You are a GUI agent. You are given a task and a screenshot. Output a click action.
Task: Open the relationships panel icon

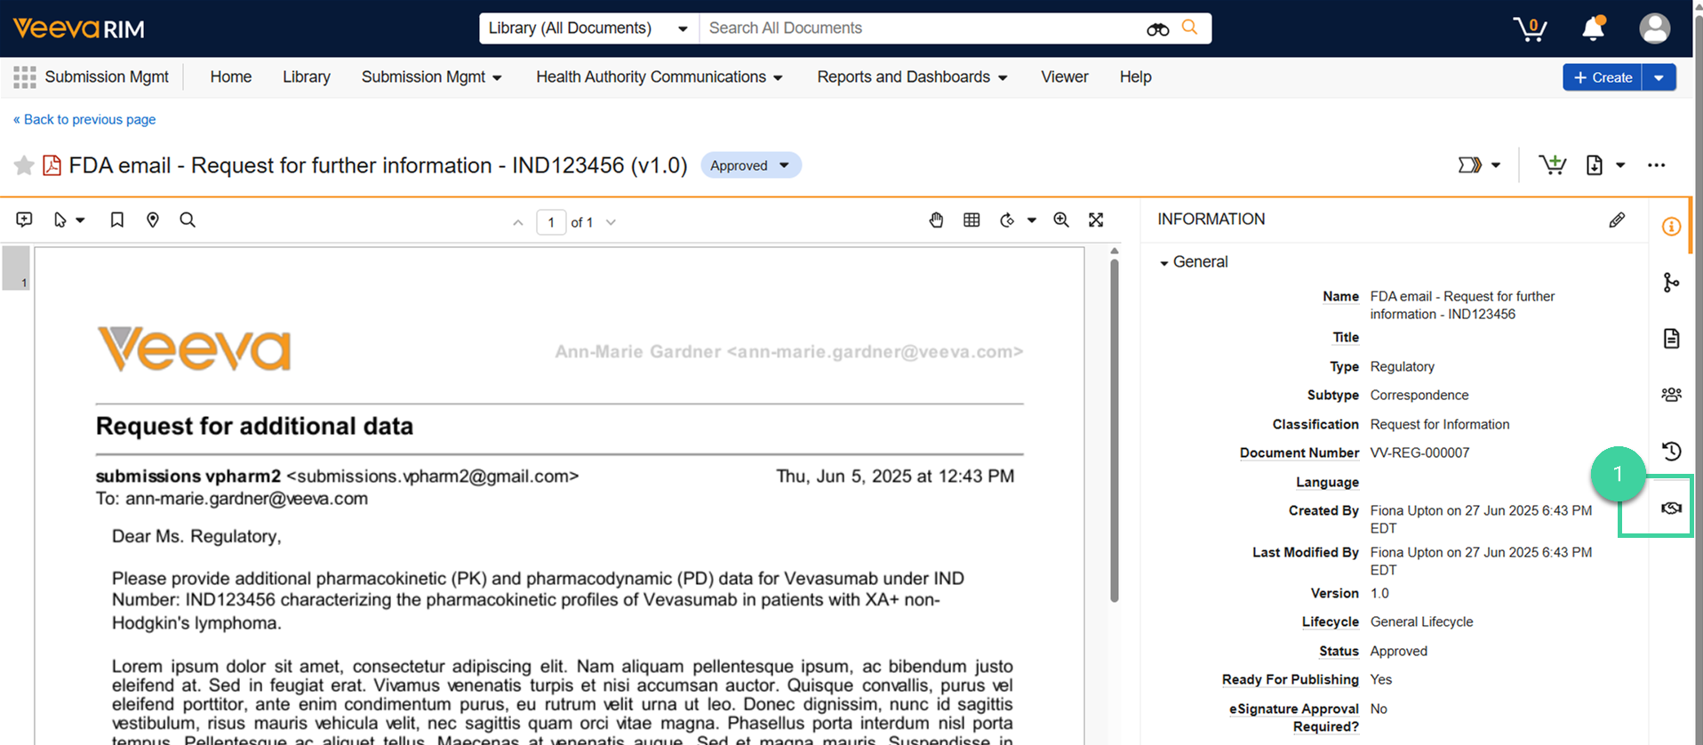1671,283
